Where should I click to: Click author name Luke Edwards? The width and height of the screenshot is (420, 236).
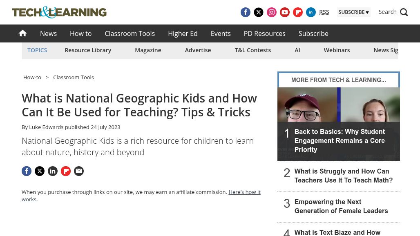pos(46,127)
